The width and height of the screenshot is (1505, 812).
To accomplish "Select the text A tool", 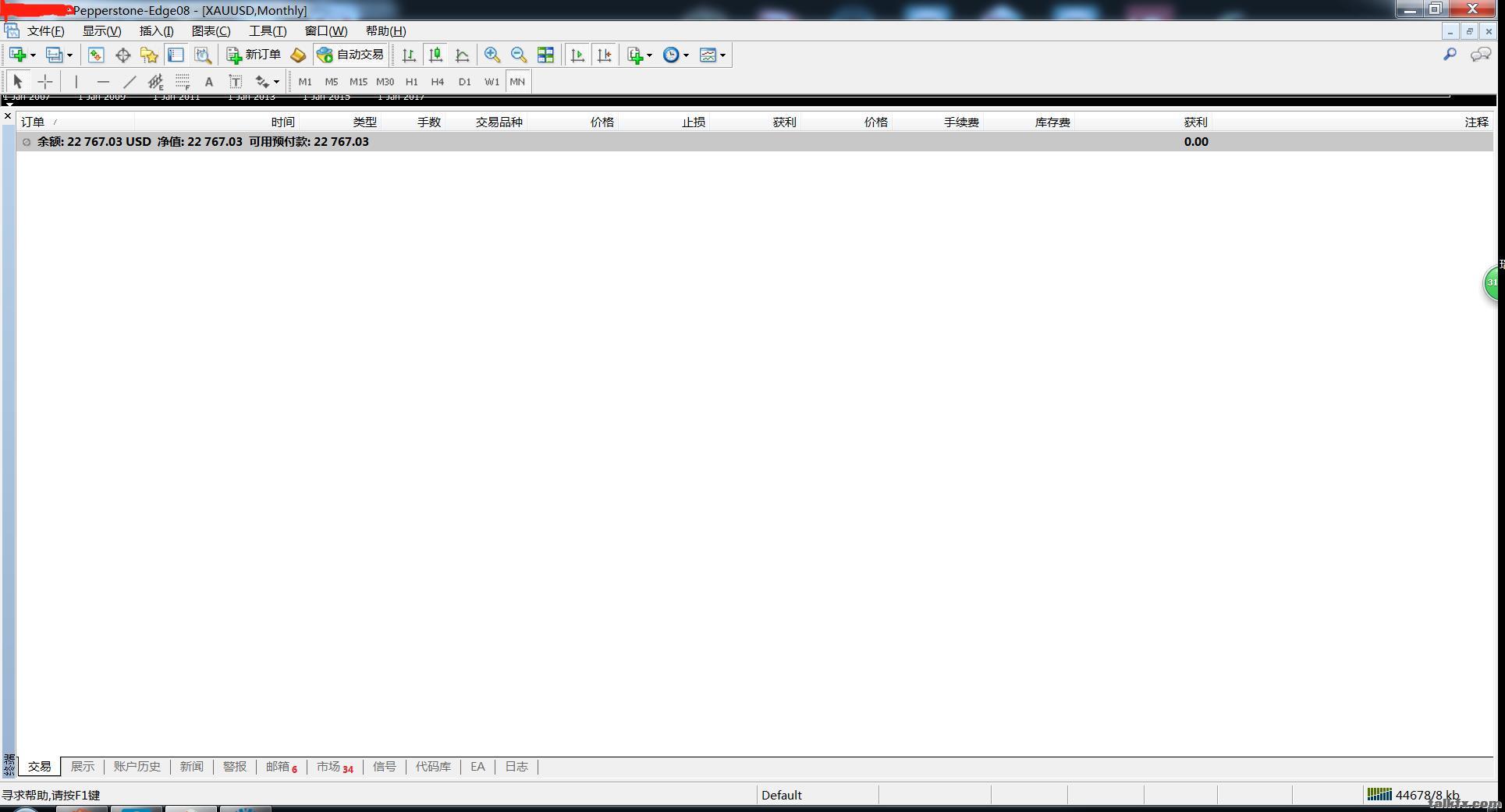I will [208, 81].
